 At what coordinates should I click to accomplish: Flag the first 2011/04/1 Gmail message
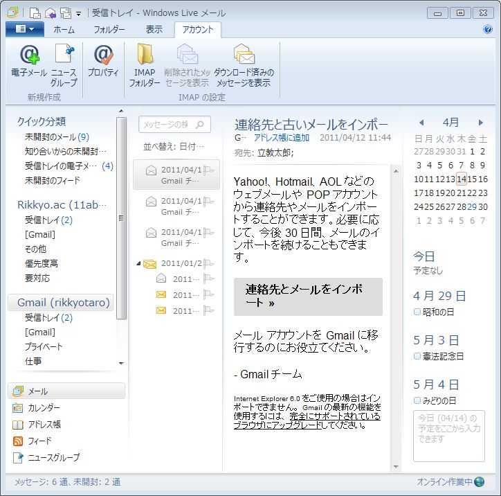(x=209, y=170)
